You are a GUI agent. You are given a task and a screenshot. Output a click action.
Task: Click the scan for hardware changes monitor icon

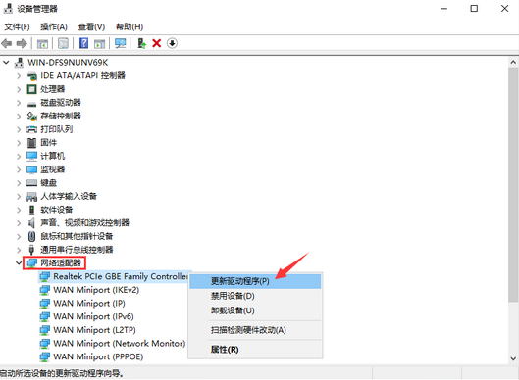(121, 43)
